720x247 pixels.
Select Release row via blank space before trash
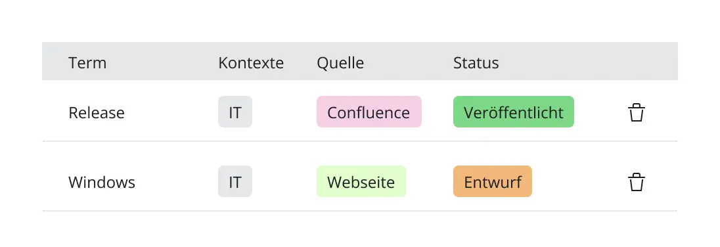coord(600,112)
